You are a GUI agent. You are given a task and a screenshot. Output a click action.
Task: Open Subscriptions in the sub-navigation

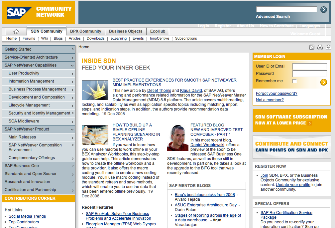[x=186, y=38]
